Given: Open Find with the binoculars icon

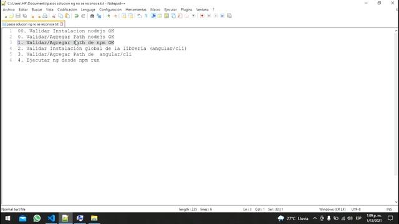Looking at the screenshot, I should (92, 16).
